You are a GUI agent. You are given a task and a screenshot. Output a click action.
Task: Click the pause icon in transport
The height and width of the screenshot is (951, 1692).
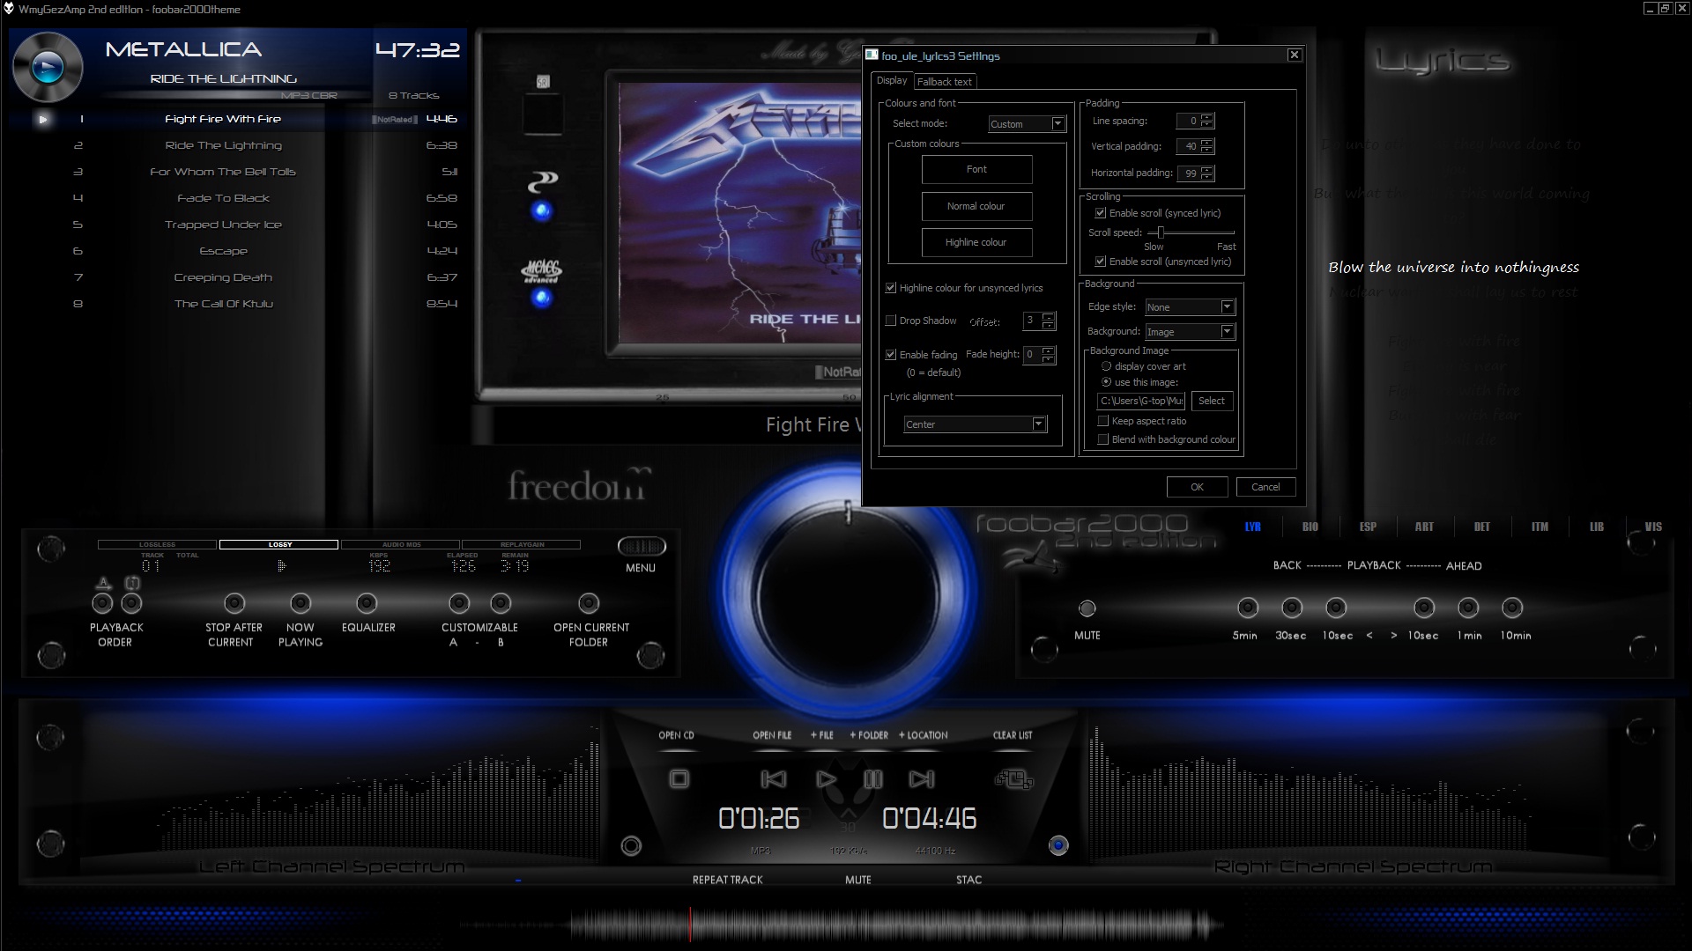click(x=873, y=779)
